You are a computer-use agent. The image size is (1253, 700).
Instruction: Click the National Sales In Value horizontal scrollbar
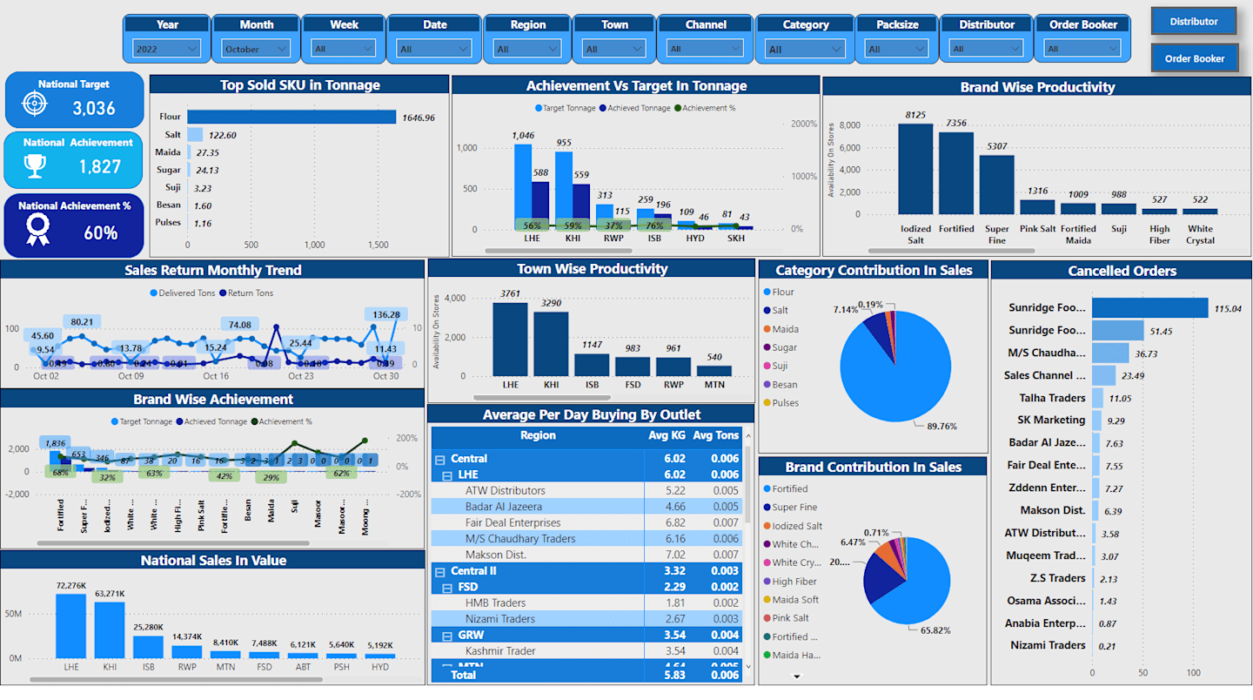[x=157, y=679]
